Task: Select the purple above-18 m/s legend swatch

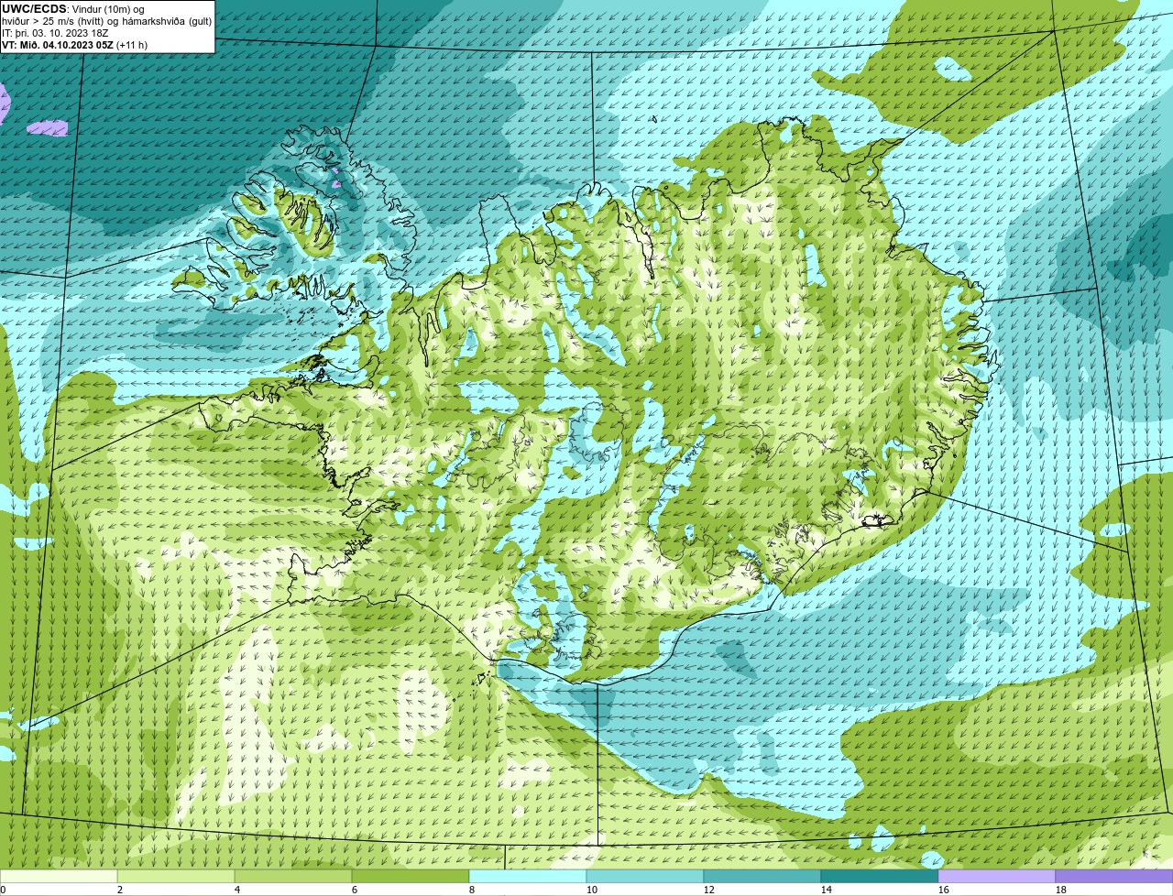Action: pos(1114,877)
